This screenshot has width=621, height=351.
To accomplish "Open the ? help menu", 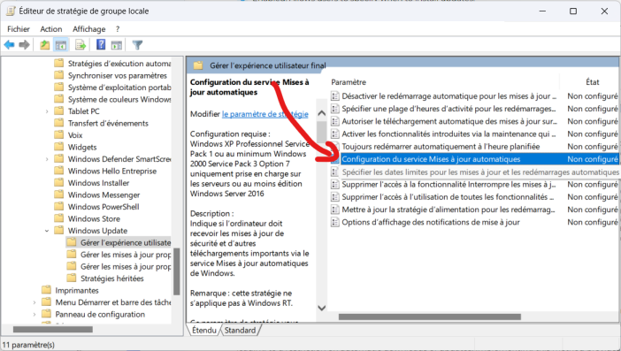I will [x=118, y=29].
